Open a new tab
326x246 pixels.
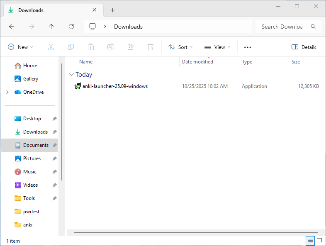[112, 10]
